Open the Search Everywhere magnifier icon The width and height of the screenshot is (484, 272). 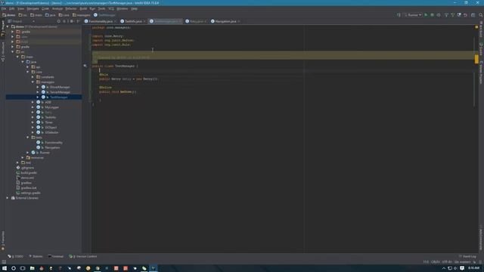(481, 15)
